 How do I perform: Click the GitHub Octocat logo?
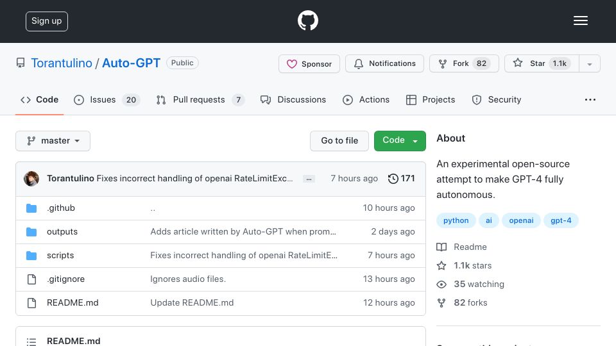(x=307, y=21)
